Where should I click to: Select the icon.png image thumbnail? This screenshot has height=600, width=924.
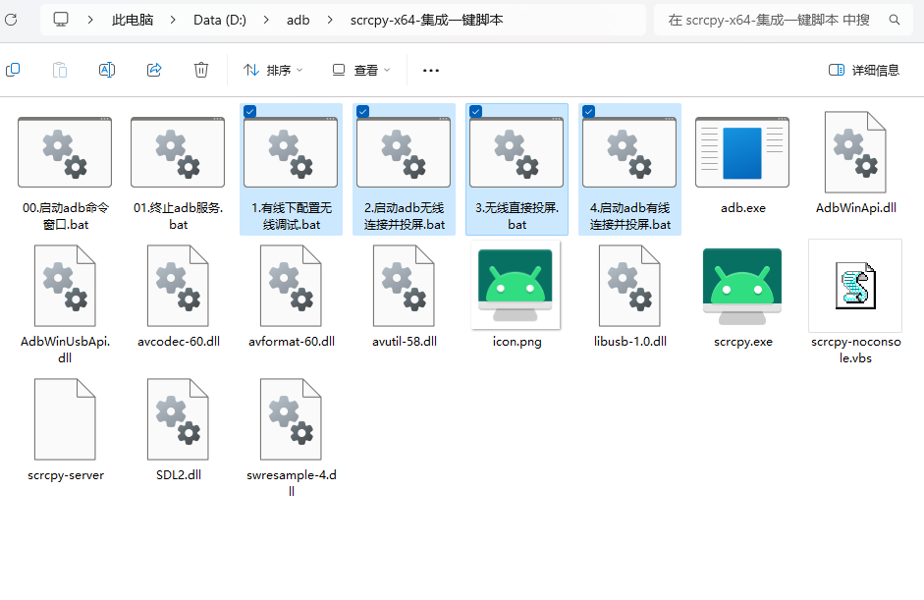[x=516, y=286]
